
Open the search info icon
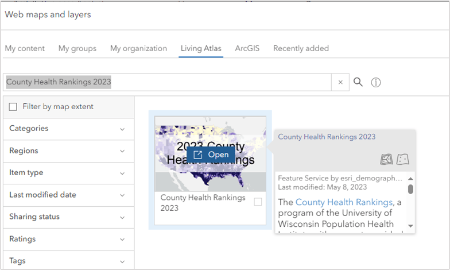(375, 83)
